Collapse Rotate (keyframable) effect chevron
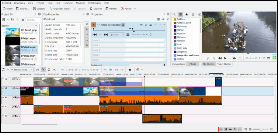The image size is (278, 133). click(x=98, y=25)
